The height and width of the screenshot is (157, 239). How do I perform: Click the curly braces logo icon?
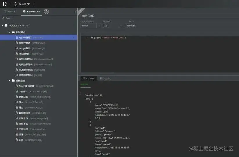click(x=5, y=4)
